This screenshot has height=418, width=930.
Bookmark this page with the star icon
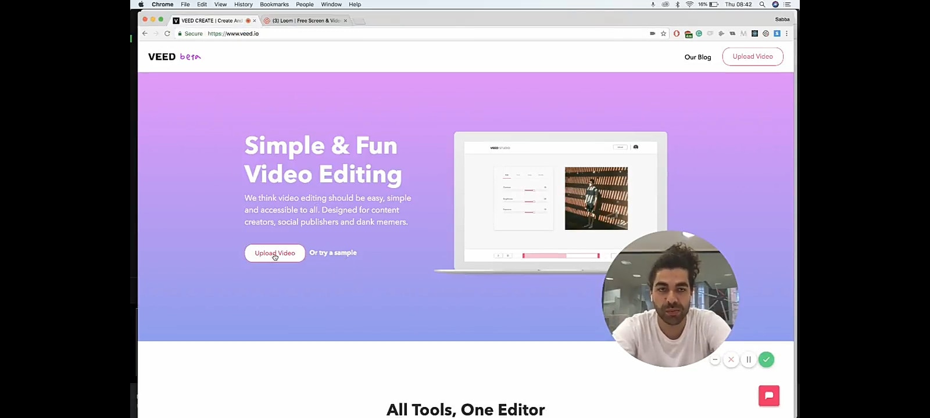point(663,34)
